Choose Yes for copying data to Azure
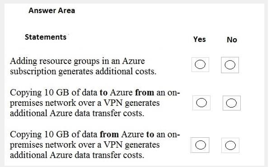 201,103
